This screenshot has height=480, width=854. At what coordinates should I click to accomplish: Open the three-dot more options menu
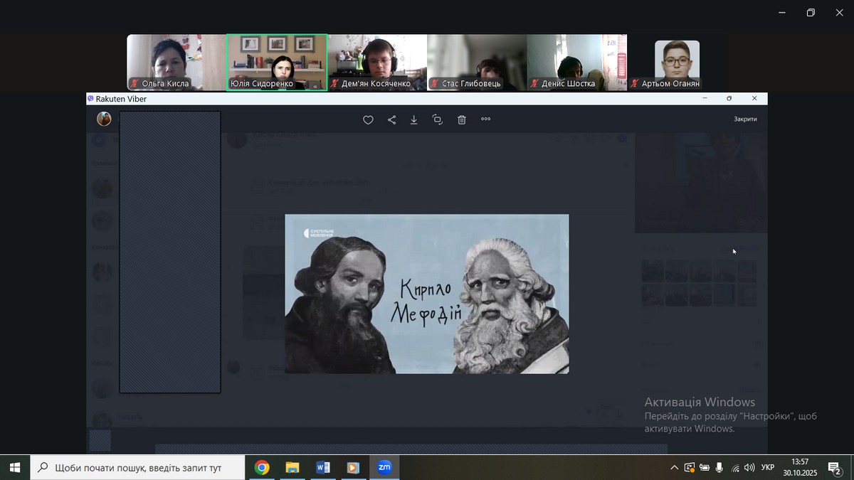click(485, 119)
